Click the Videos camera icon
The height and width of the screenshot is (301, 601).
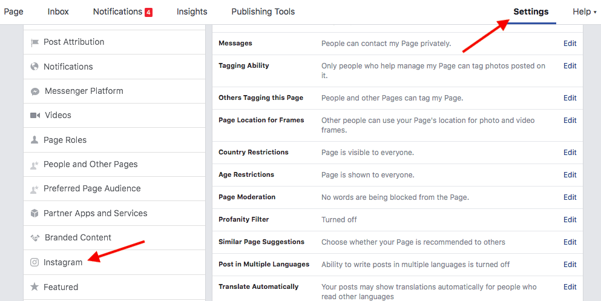34,115
